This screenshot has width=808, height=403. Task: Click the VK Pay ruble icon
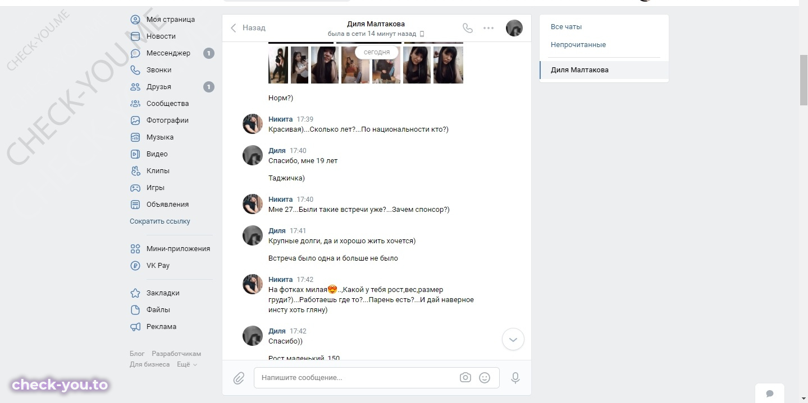(x=135, y=266)
